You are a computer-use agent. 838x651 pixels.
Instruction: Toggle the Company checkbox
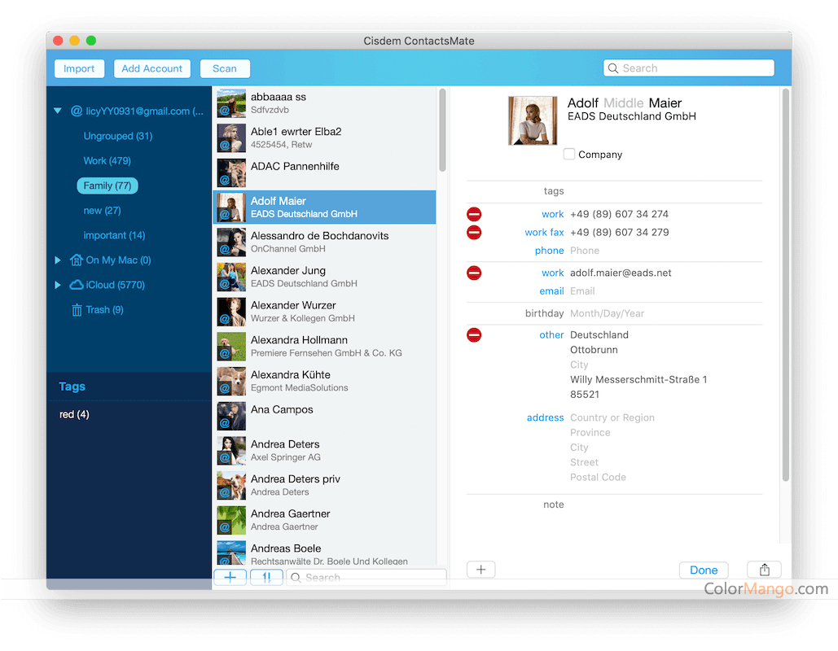coord(569,155)
